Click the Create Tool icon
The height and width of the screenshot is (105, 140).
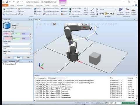point(127,11)
